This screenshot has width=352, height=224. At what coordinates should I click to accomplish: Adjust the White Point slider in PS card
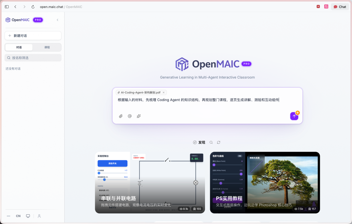point(227,174)
